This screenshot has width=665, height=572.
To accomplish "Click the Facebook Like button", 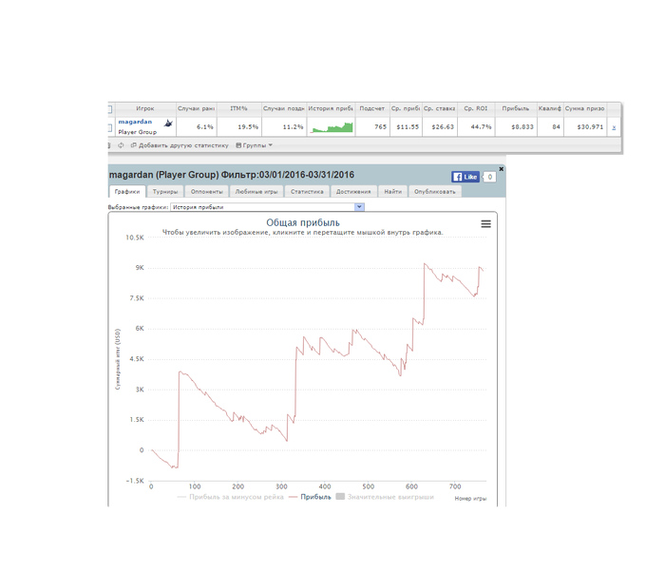I will [465, 177].
